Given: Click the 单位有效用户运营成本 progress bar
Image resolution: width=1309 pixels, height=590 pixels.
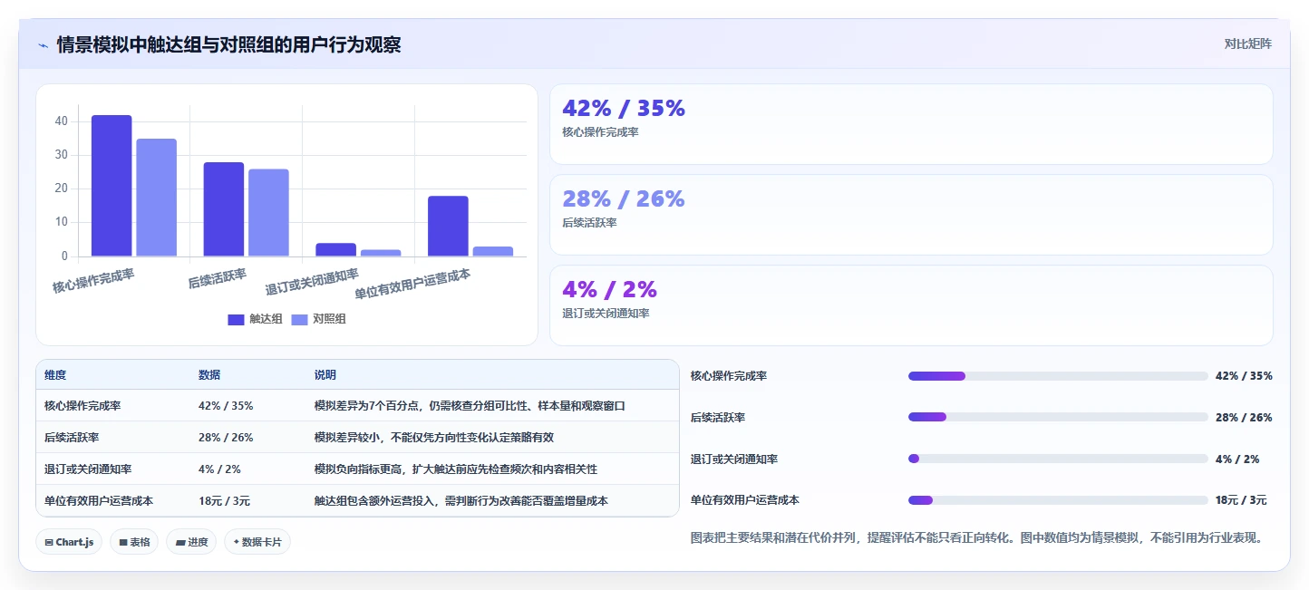Looking at the screenshot, I should pyautogui.click(x=1058, y=500).
